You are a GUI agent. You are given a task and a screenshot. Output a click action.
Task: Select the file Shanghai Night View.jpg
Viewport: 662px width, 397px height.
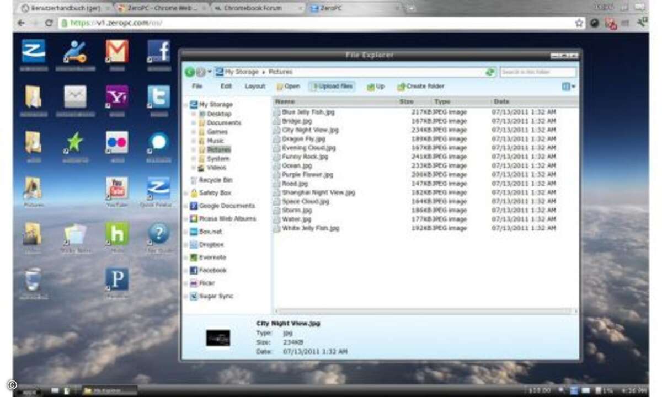point(315,192)
